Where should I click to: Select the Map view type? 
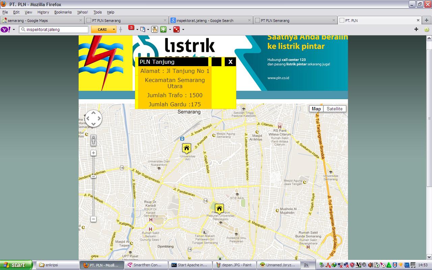(316, 109)
